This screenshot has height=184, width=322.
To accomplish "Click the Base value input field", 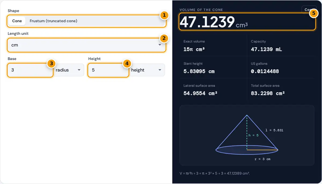I will pos(30,70).
